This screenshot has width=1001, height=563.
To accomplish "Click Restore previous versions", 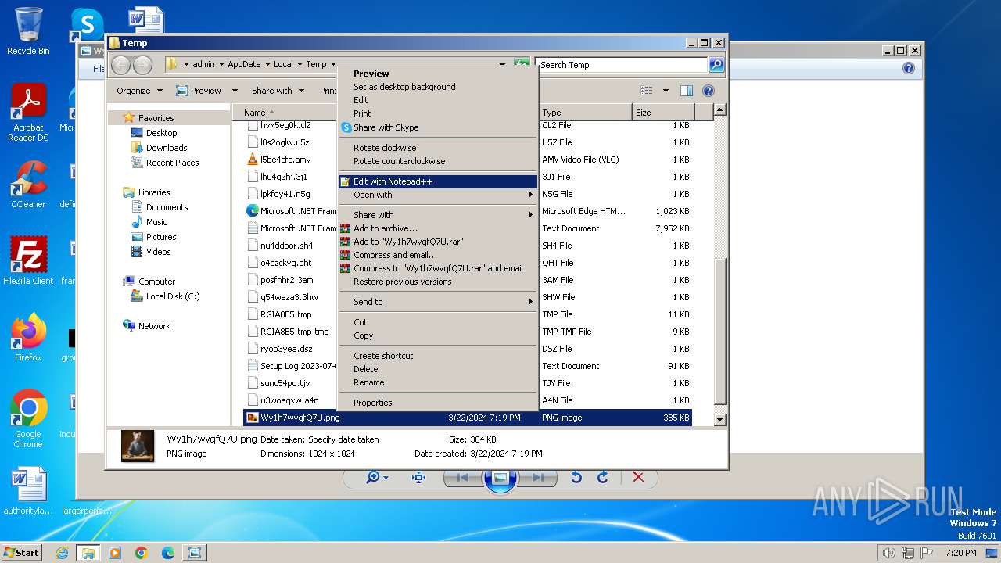I will pyautogui.click(x=438, y=281).
